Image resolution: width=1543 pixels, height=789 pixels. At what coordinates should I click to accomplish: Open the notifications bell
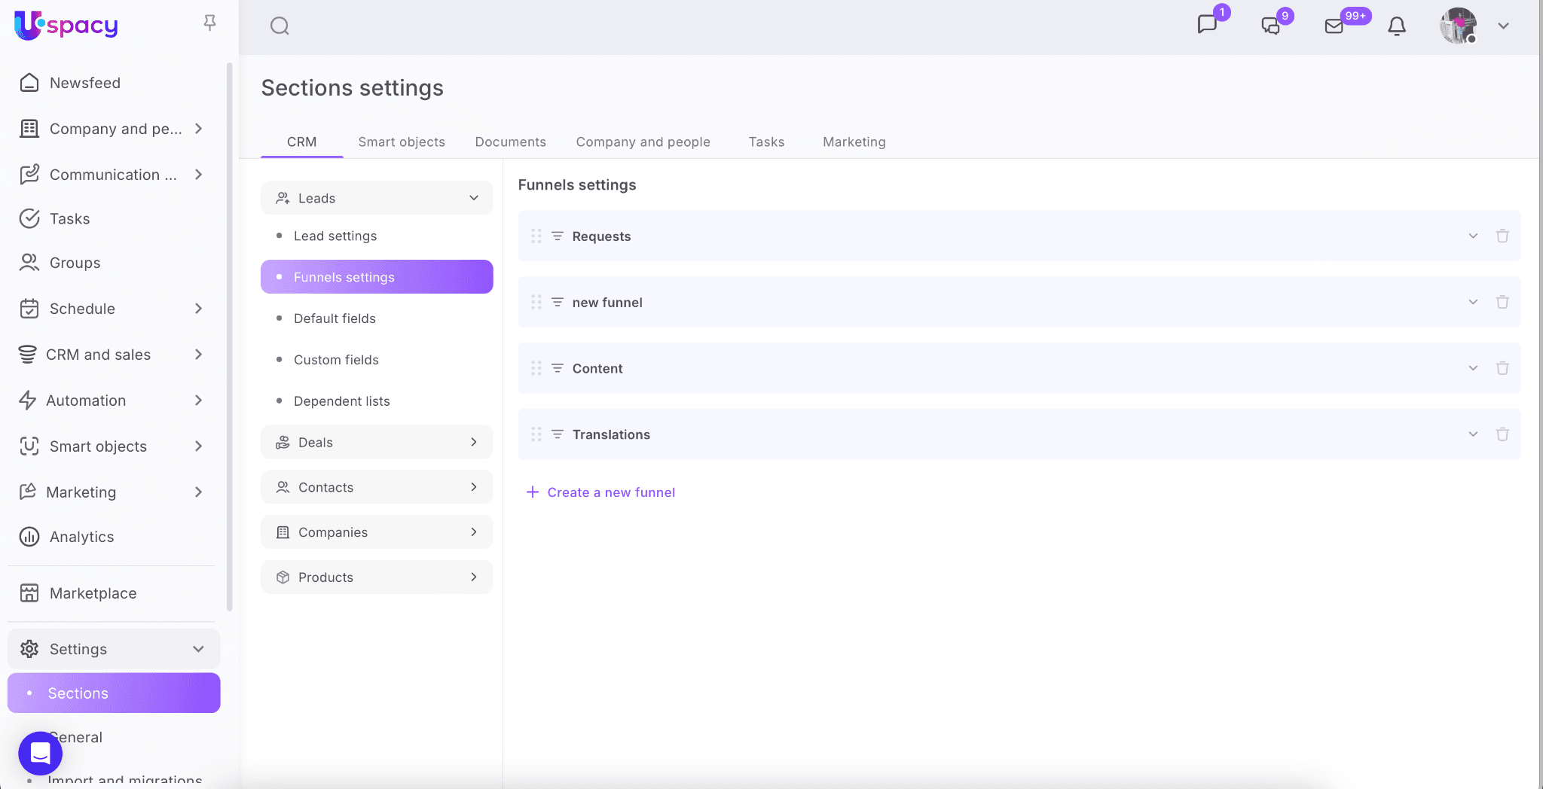coord(1396,26)
